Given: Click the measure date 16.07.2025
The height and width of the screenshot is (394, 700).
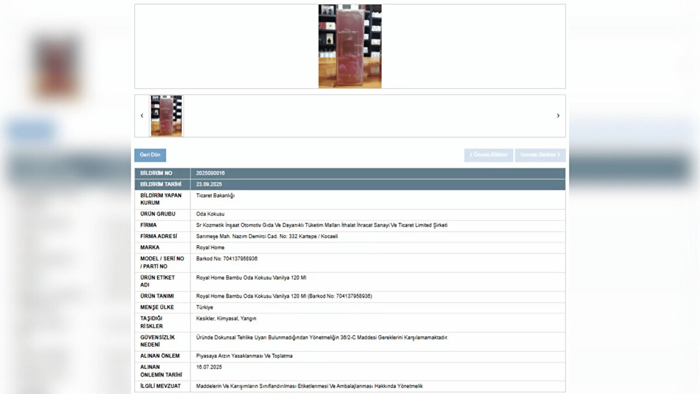Looking at the screenshot, I should click(x=209, y=367).
